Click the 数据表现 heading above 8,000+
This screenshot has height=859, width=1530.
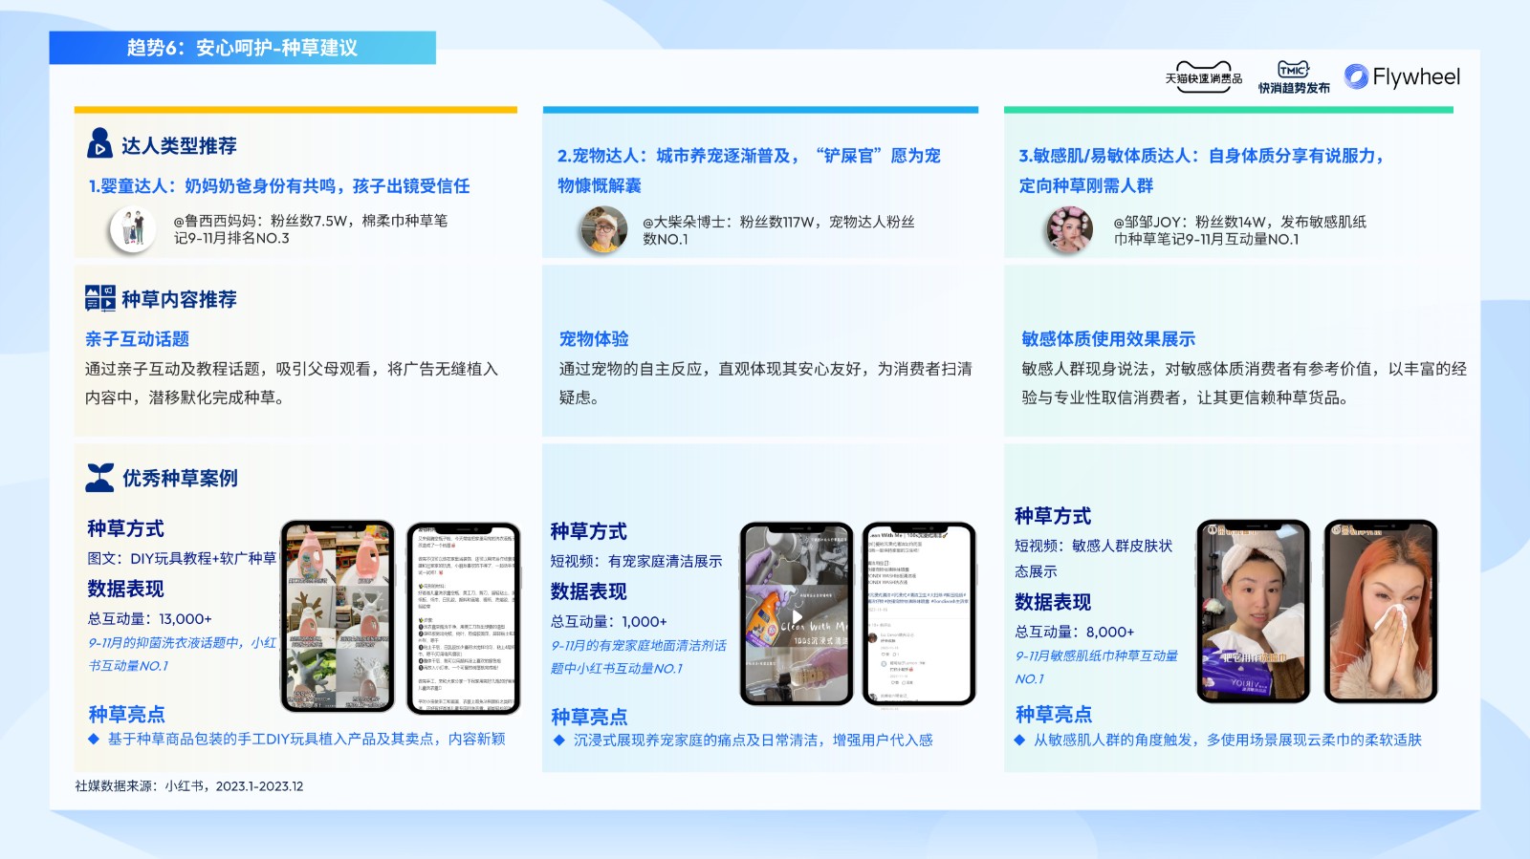pos(1053,602)
